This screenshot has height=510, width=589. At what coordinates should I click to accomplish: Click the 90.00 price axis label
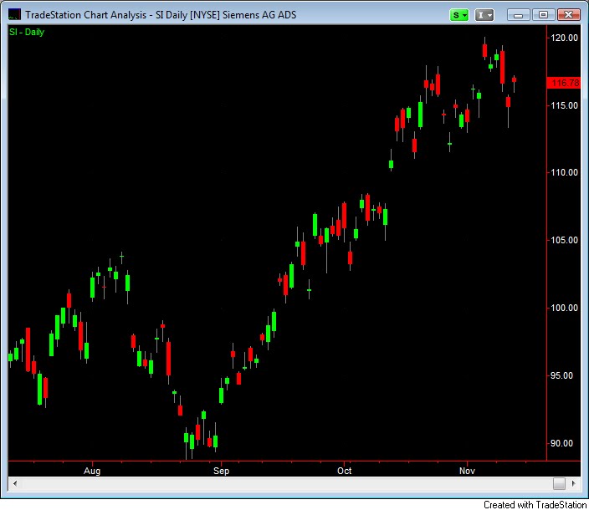(x=564, y=443)
